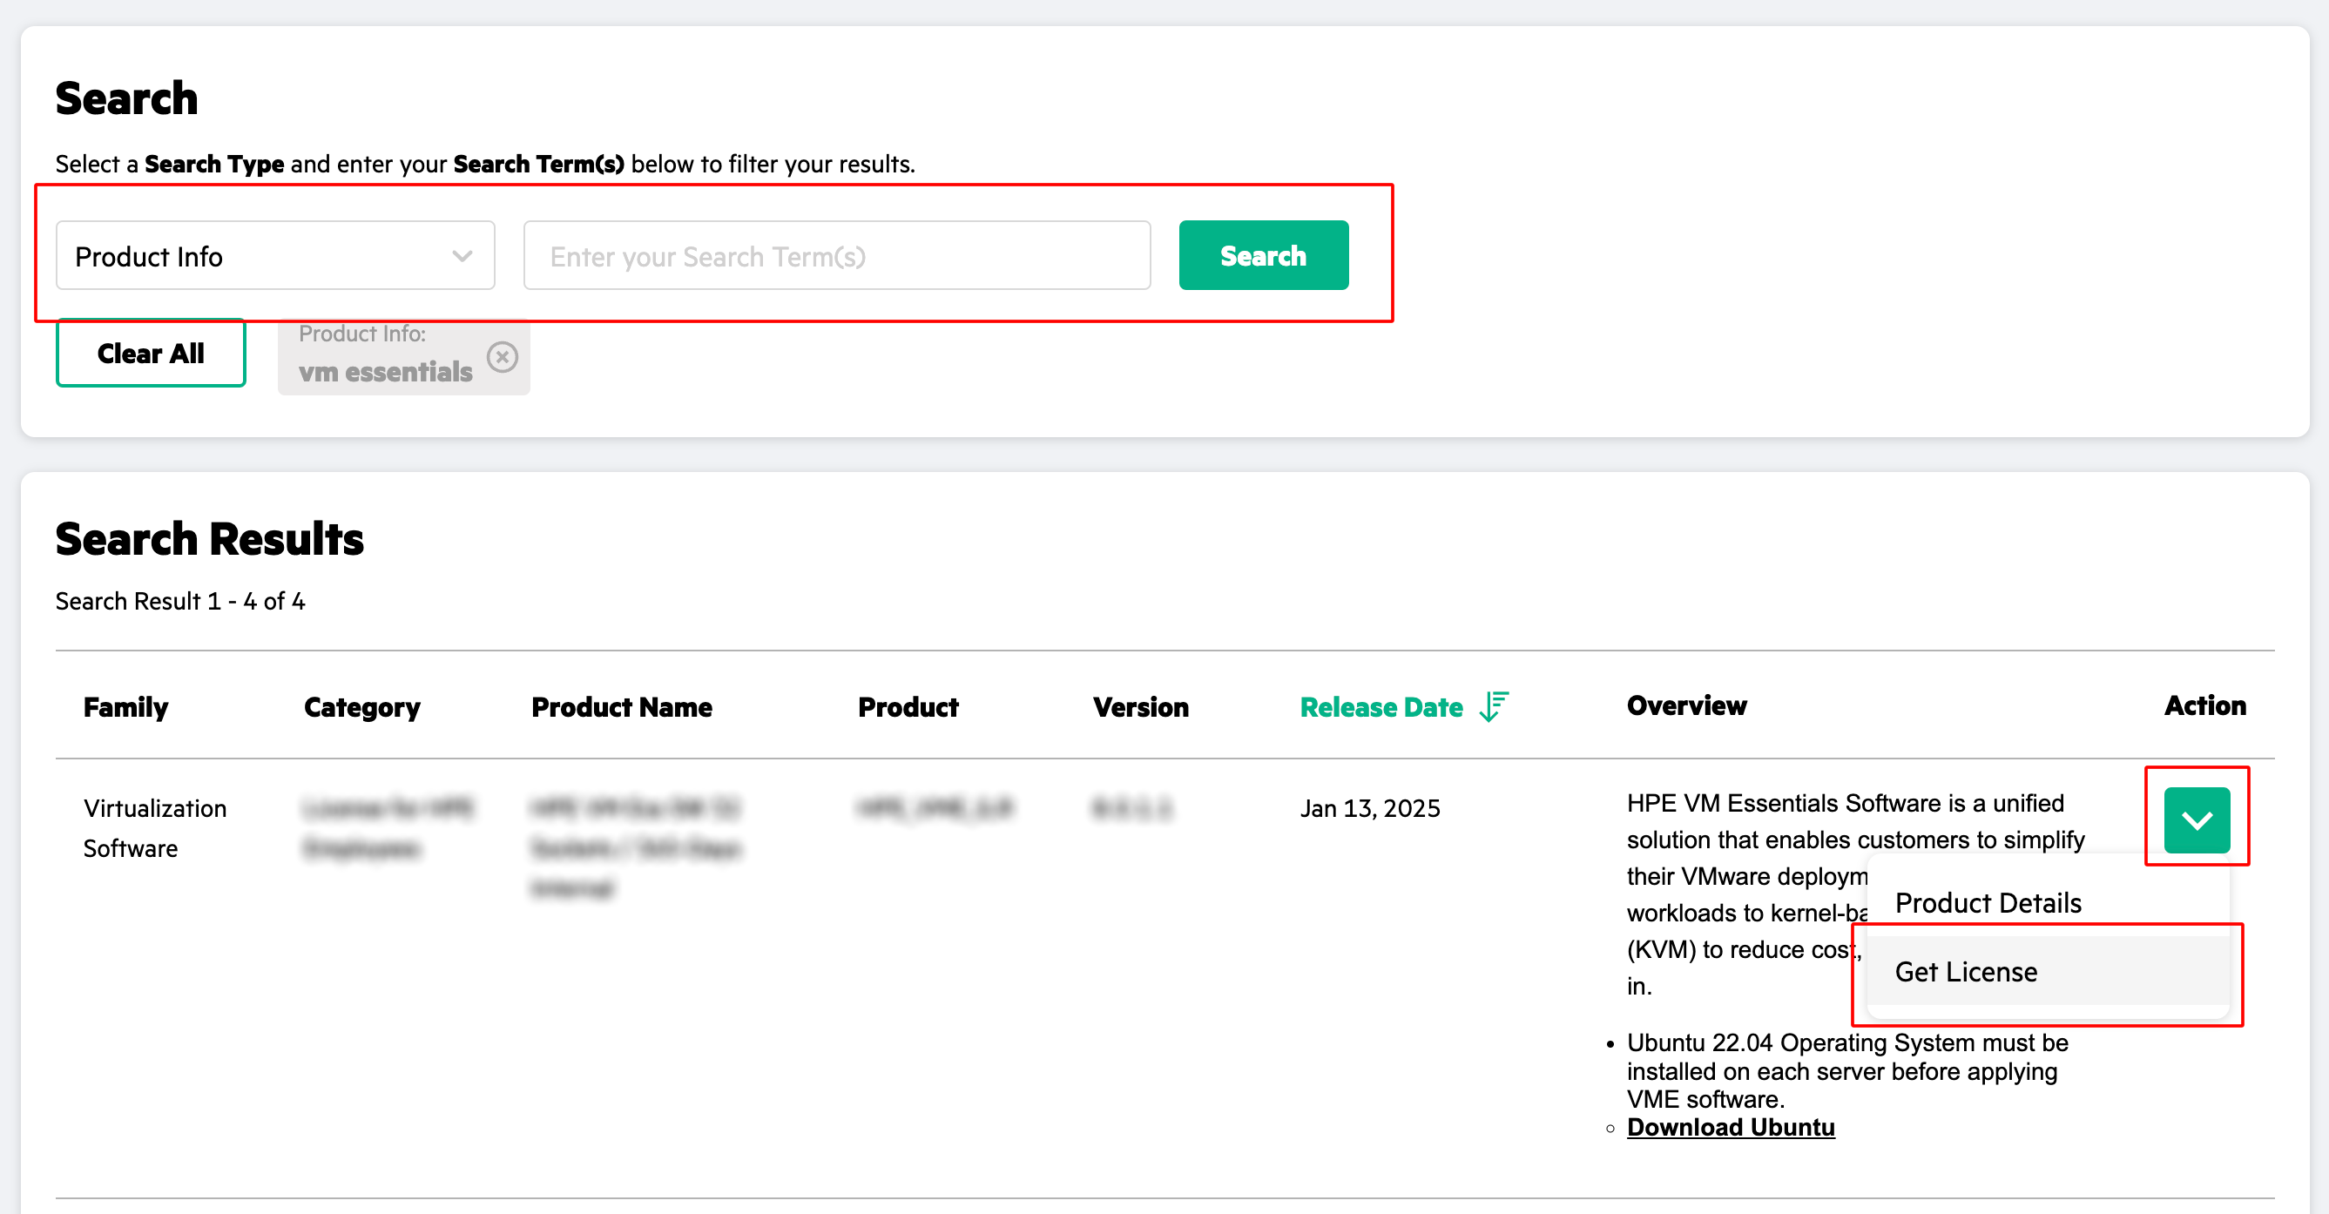Remove the vm essentials filter chip
Viewport: 2329px width, 1214px height.
pyautogui.click(x=503, y=356)
